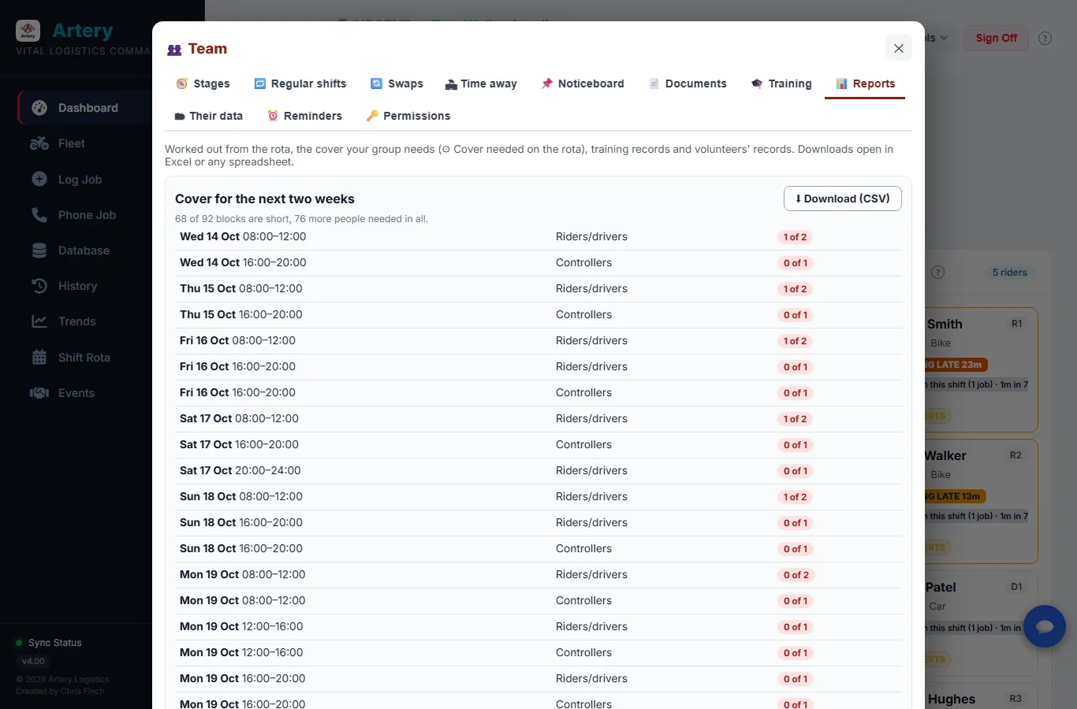
Task: Click the Stages tab icon
Action: (182, 84)
